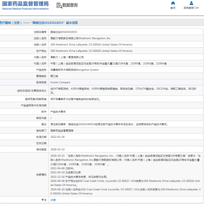
Task: Click registrant name Medtronic Navigation, Inc. value
Action: tap(81, 38)
